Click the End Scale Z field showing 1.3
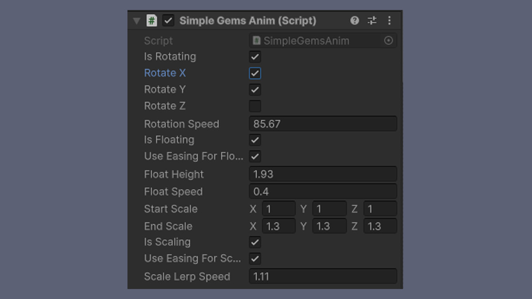 380,226
